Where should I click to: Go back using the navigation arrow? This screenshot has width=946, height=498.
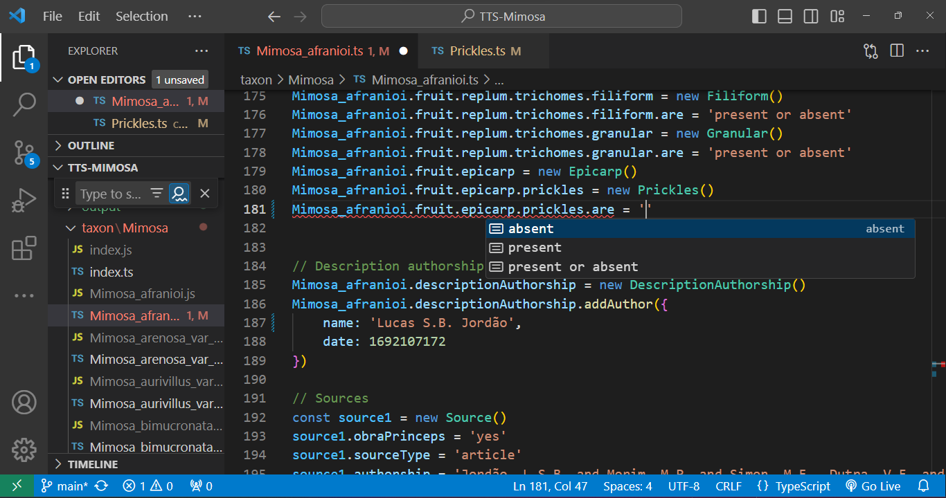[274, 17]
